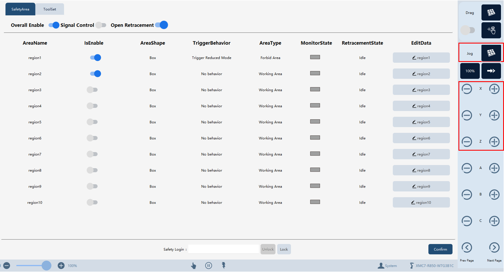Jog A axis minus
This screenshot has width=504, height=272.
click(467, 168)
